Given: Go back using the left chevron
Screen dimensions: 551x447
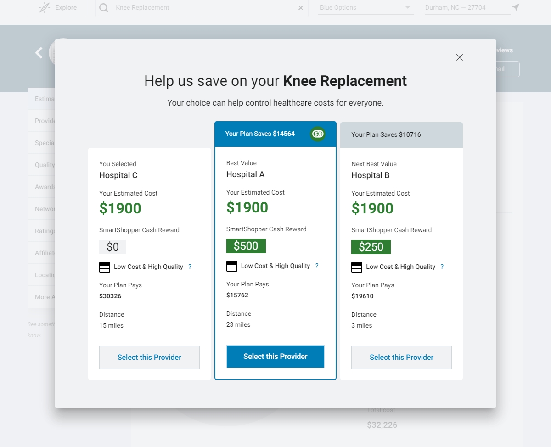Looking at the screenshot, I should 39,53.
